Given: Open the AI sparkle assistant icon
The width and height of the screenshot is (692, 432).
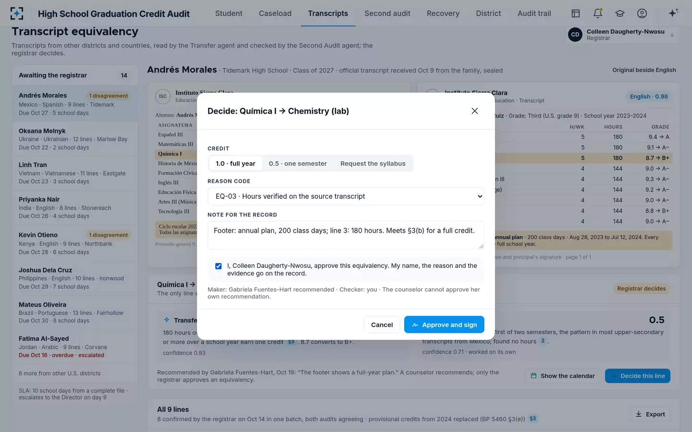Looking at the screenshot, I should coord(673,13).
